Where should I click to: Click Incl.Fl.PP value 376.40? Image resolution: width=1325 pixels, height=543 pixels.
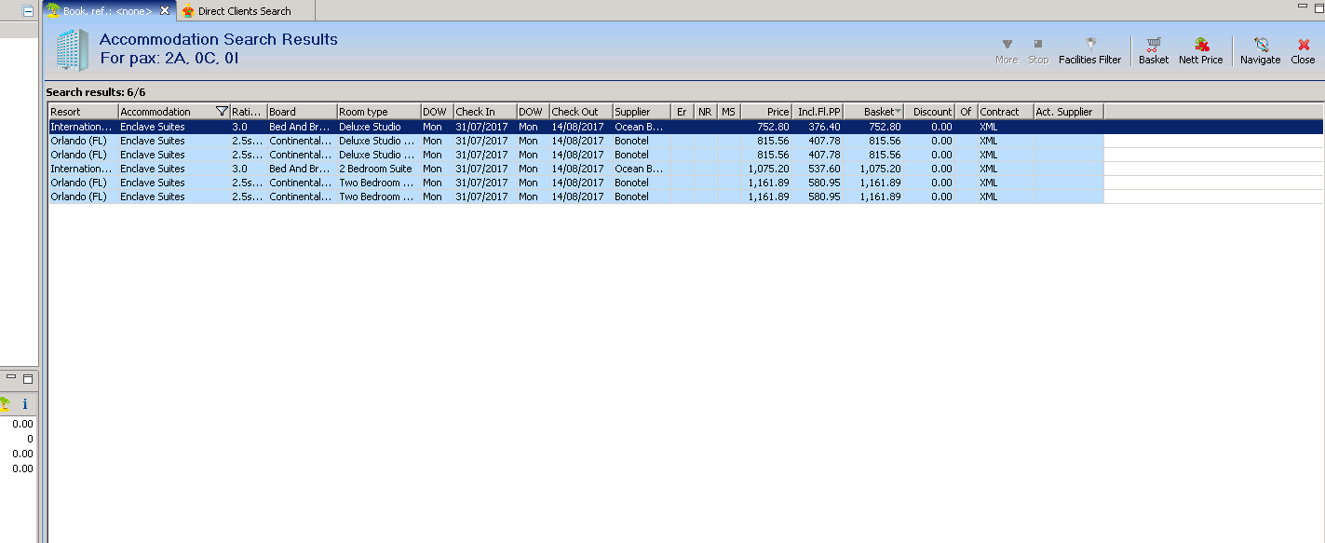pyautogui.click(x=824, y=127)
